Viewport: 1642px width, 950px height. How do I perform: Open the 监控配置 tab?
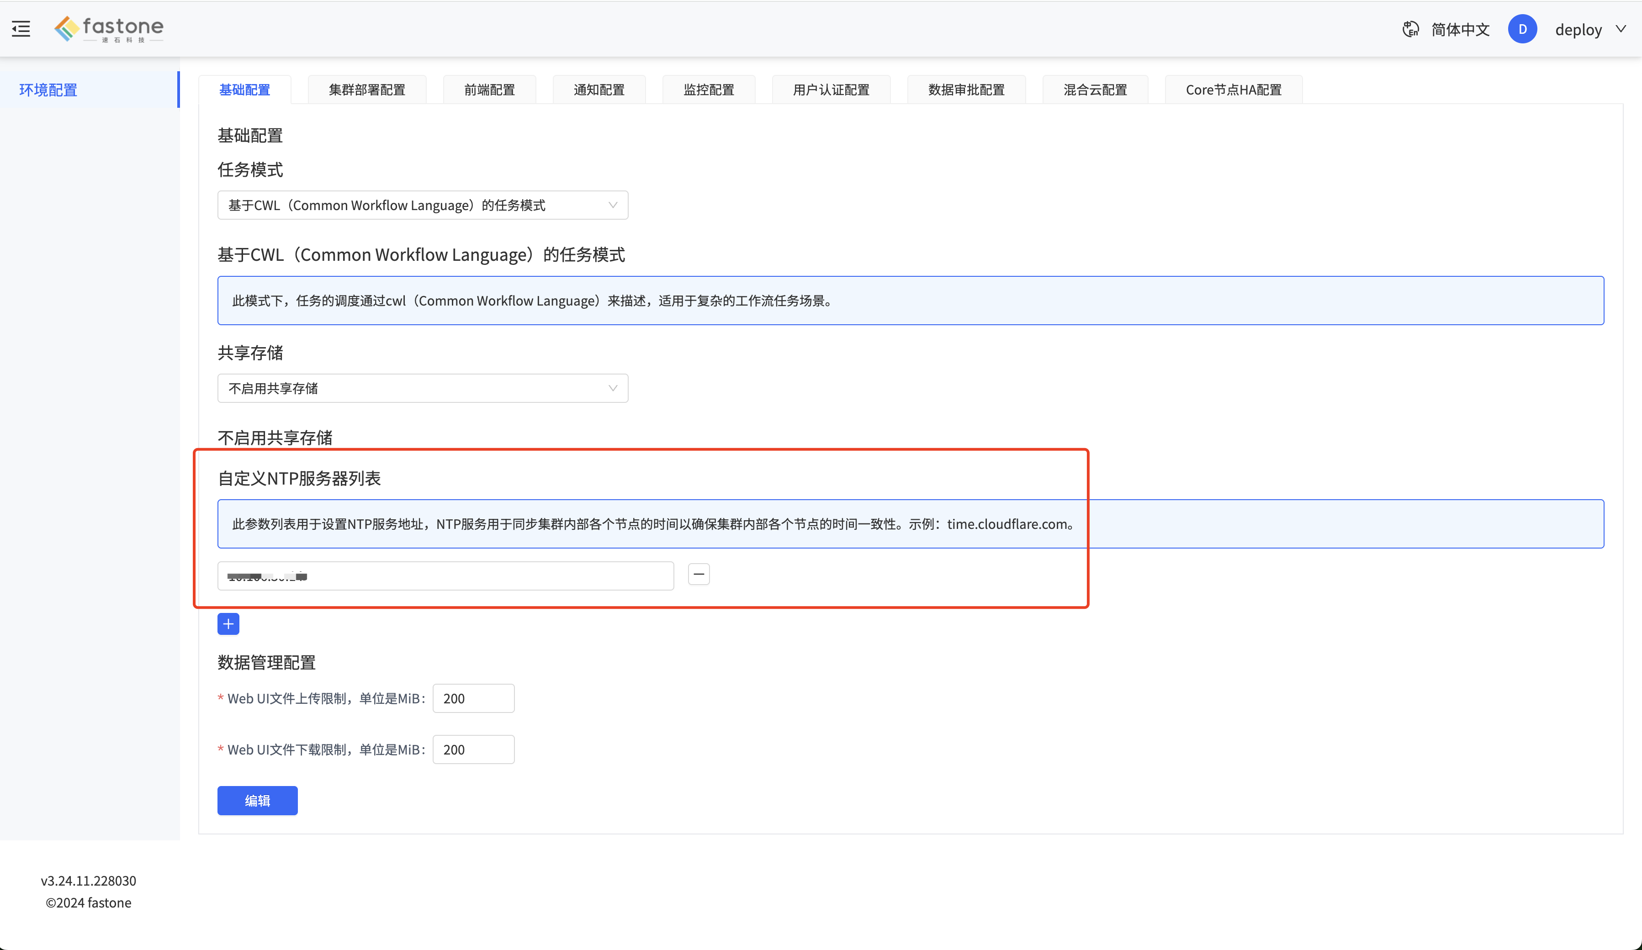pos(709,90)
